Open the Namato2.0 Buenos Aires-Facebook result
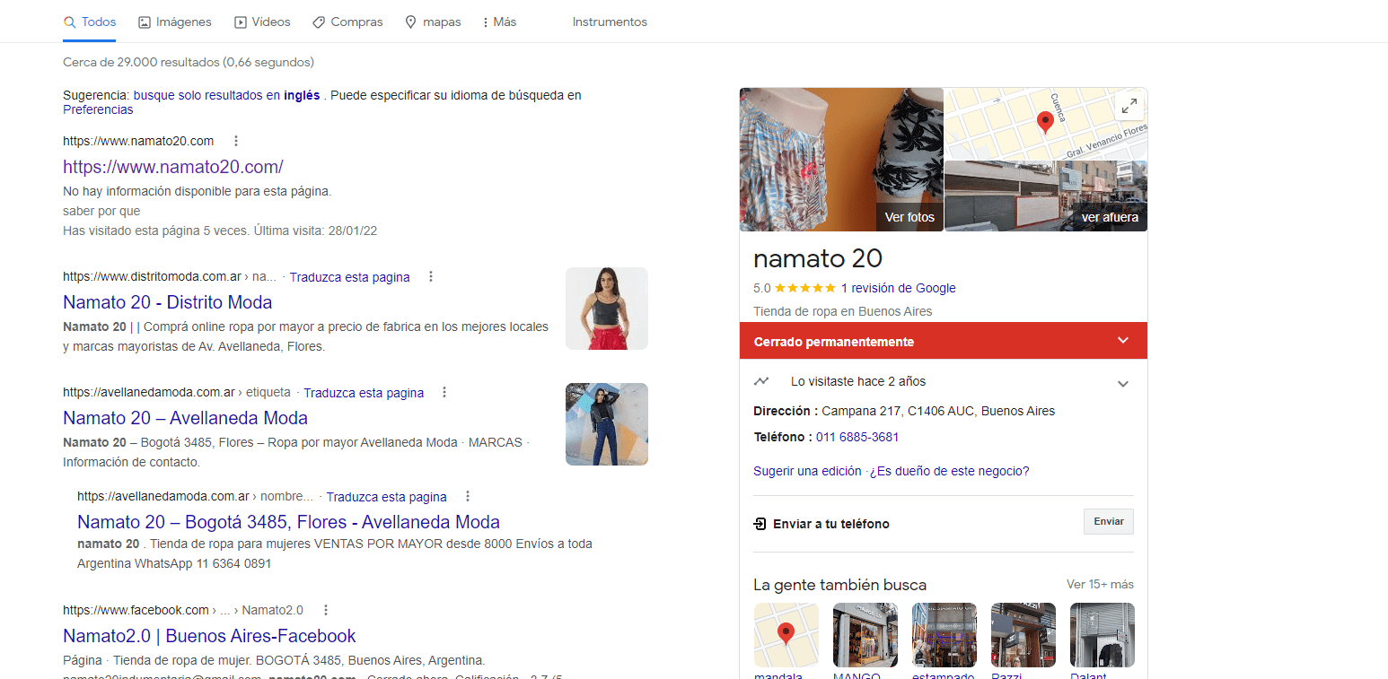This screenshot has width=1388, height=679. (209, 636)
